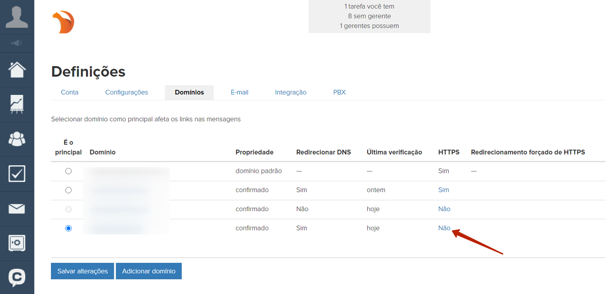
Task: Click the HTTPS Não link in last row
Action: click(x=444, y=228)
